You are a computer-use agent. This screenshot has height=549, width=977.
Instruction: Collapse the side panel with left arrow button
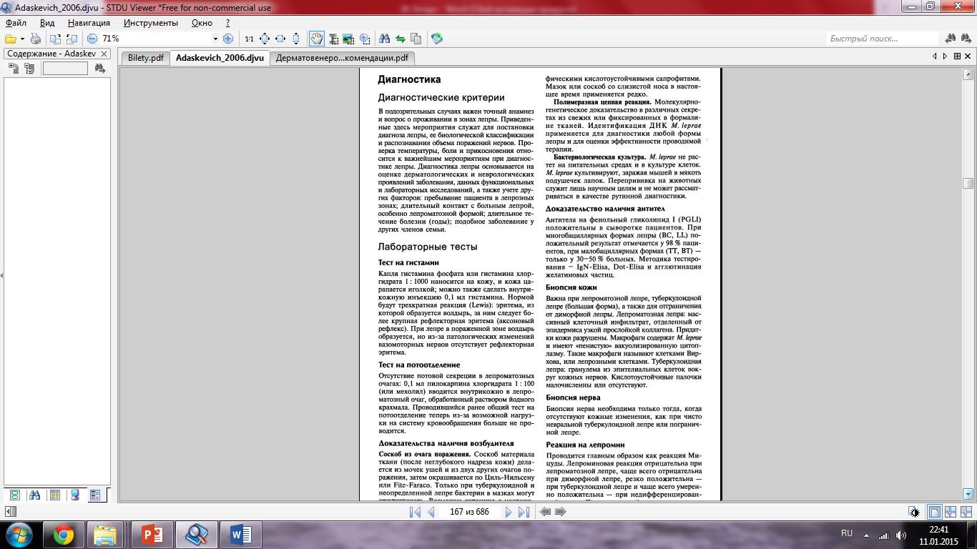coord(10,512)
